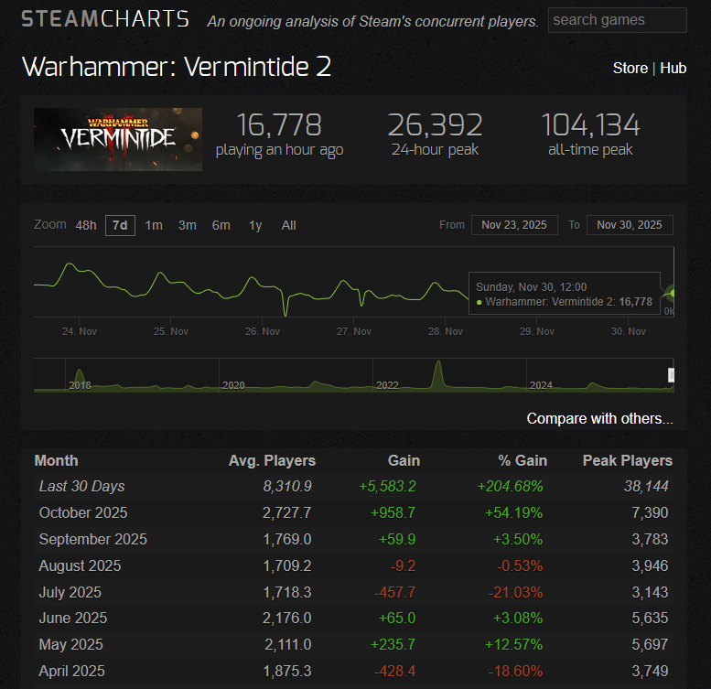Image resolution: width=711 pixels, height=689 pixels.
Task: Set chart zoom to 3m
Action: (x=188, y=225)
